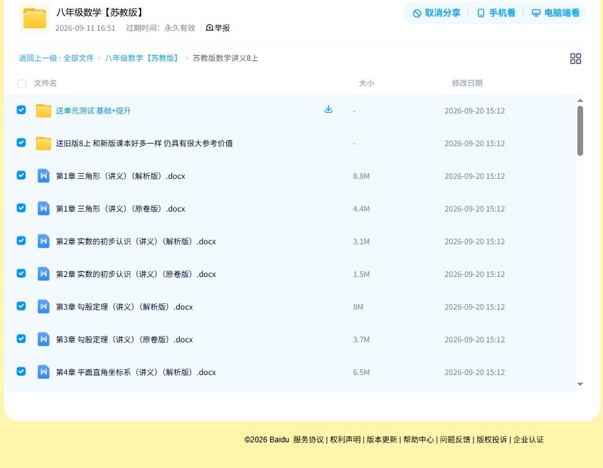Click Word icon of 第3章 勾股定理 原卷版
Image resolution: width=603 pixels, height=468 pixels.
tap(44, 339)
